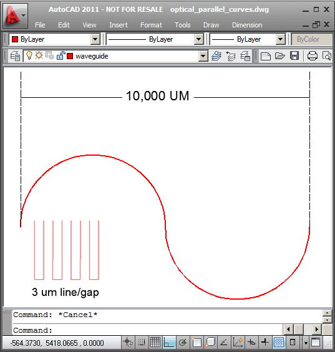This screenshot has width=335, height=352.
Task: Open the Edit menu
Action: click(64, 25)
